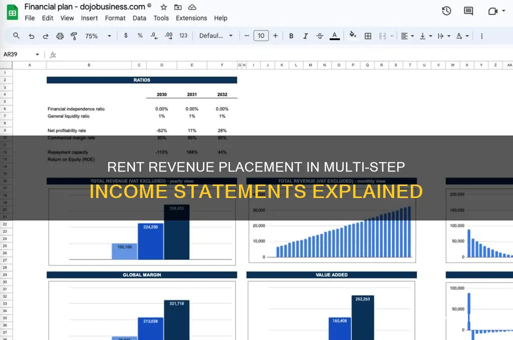Redo the last action

[46, 36]
